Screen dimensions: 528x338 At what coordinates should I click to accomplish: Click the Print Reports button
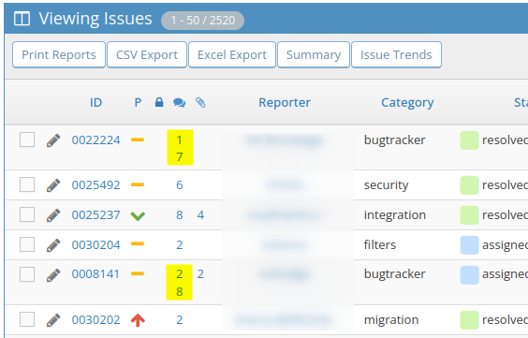(x=59, y=54)
